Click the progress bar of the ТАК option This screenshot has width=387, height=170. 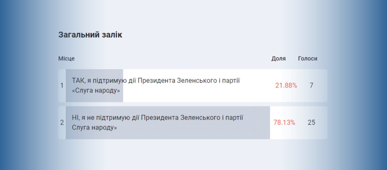94,86
